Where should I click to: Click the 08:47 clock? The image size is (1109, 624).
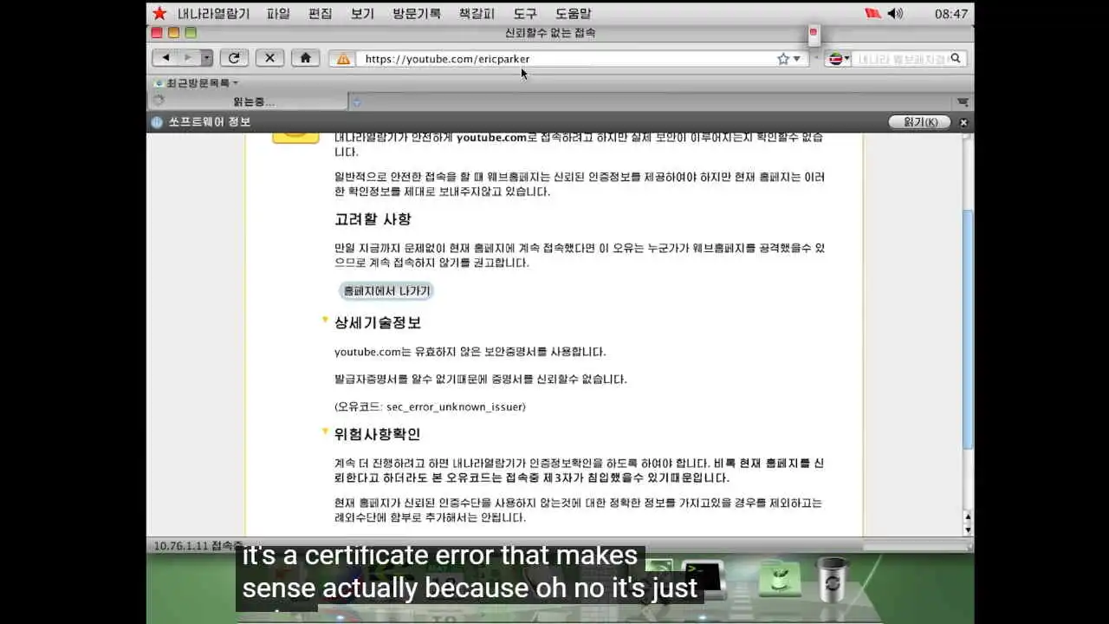pos(950,14)
